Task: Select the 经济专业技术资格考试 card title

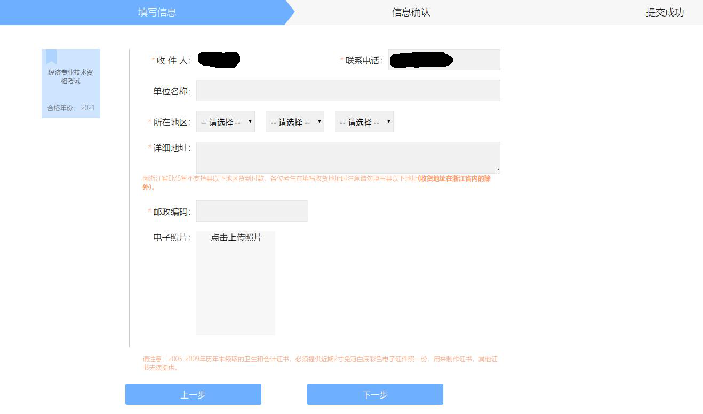Action: (70, 77)
